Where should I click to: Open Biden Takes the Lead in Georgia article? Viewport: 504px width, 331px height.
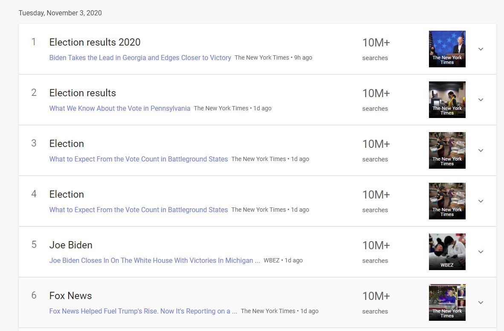140,58
